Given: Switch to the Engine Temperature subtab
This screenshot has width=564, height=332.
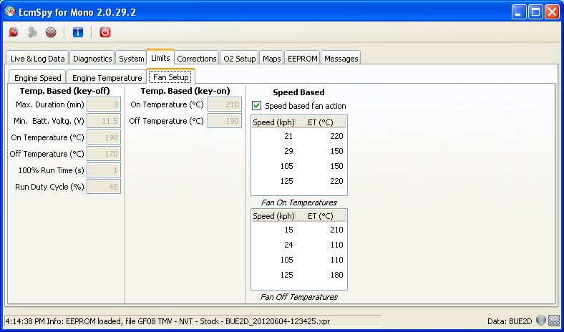Looking at the screenshot, I should click(107, 77).
